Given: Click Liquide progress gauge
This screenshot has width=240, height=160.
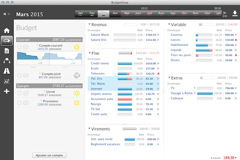Looking at the screenshot, I should tap(204, 50).
